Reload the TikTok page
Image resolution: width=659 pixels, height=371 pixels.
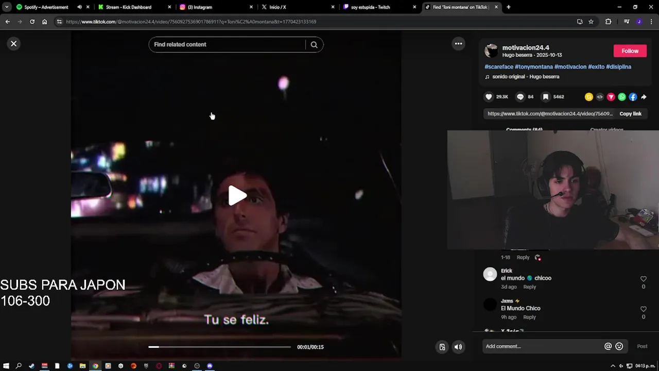click(x=32, y=22)
